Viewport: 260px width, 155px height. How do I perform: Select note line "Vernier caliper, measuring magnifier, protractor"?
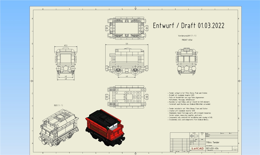point(185,115)
